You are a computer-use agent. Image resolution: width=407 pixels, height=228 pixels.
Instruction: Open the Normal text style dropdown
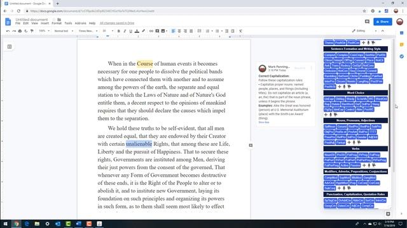[64, 31]
